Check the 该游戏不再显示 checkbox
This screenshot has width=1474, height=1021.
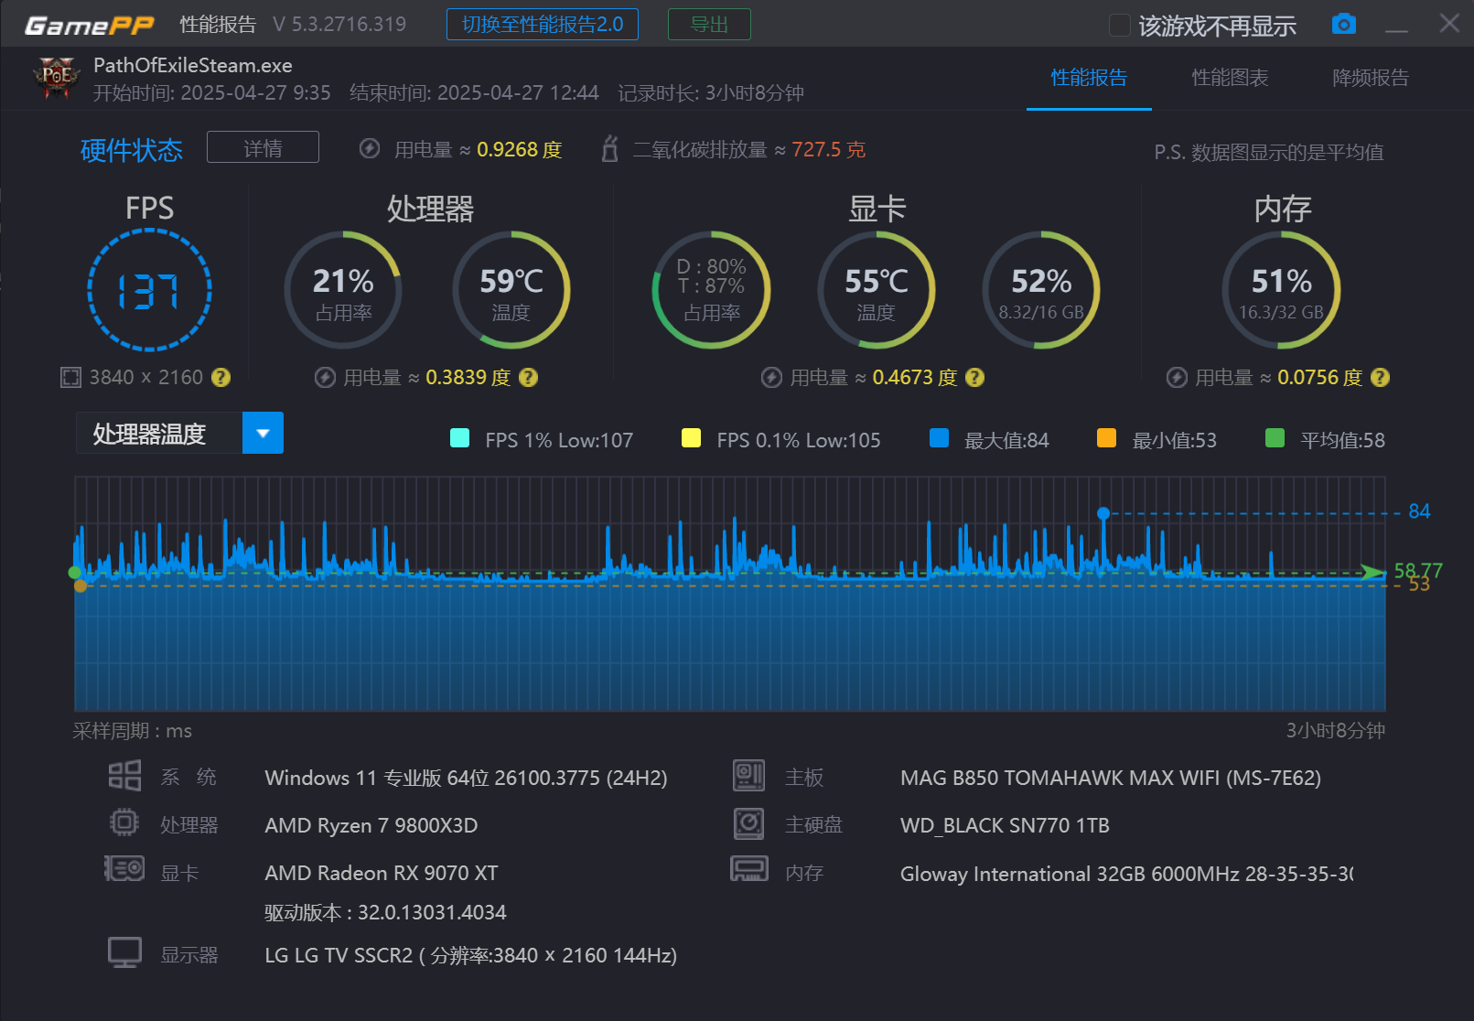tap(1119, 25)
